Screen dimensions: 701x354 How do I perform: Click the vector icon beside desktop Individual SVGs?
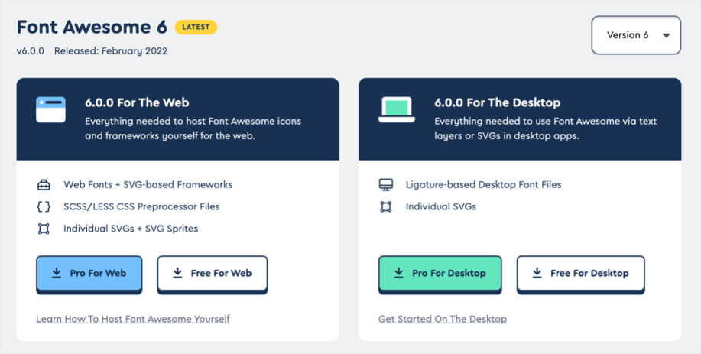tap(385, 206)
